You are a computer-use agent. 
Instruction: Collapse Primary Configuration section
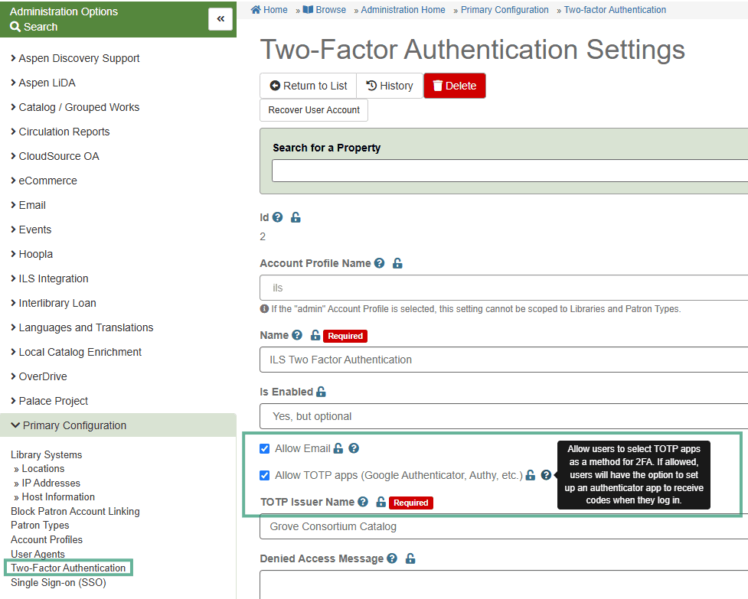(118, 425)
